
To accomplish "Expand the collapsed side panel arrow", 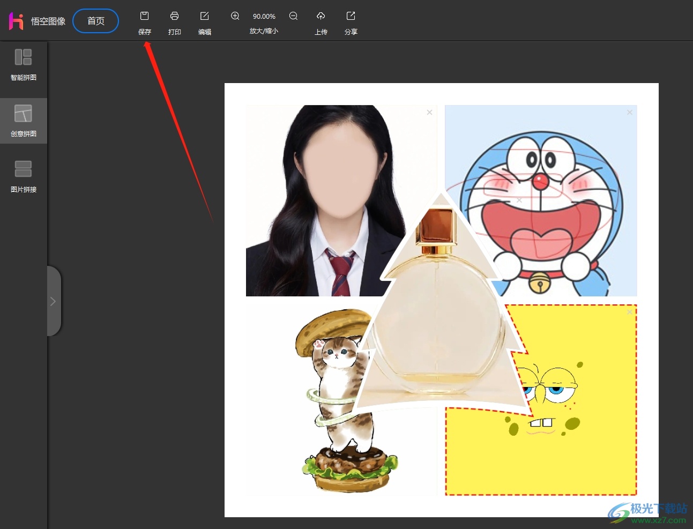I will point(54,301).
